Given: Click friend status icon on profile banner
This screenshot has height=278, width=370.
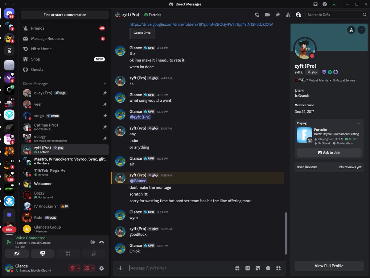Looking at the screenshot, I should pyautogui.click(x=351, y=30).
